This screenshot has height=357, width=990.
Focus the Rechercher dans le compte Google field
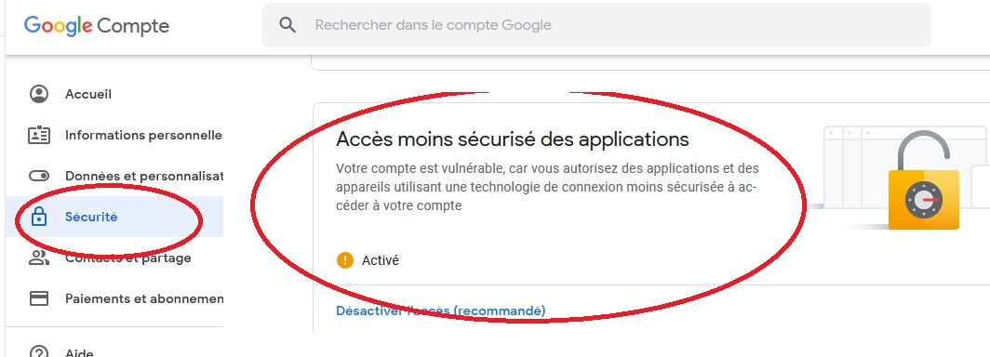[596, 25]
